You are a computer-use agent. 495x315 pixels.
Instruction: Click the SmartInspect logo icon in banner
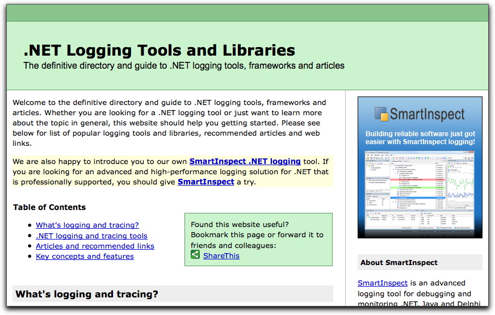tap(381, 114)
